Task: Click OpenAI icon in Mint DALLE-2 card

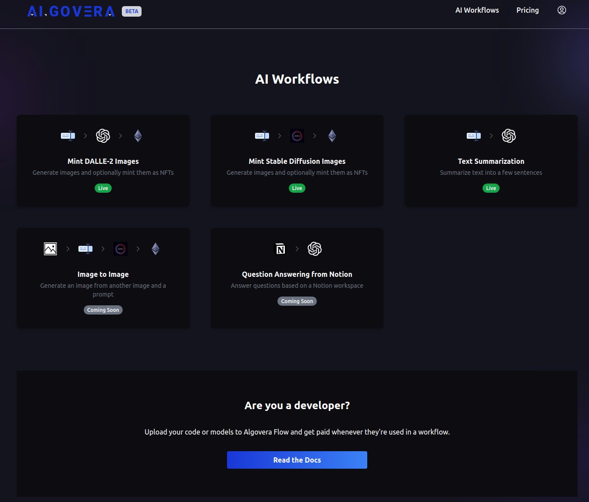Action: pyautogui.click(x=103, y=136)
